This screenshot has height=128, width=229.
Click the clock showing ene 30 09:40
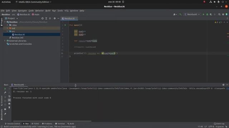[114, 2]
